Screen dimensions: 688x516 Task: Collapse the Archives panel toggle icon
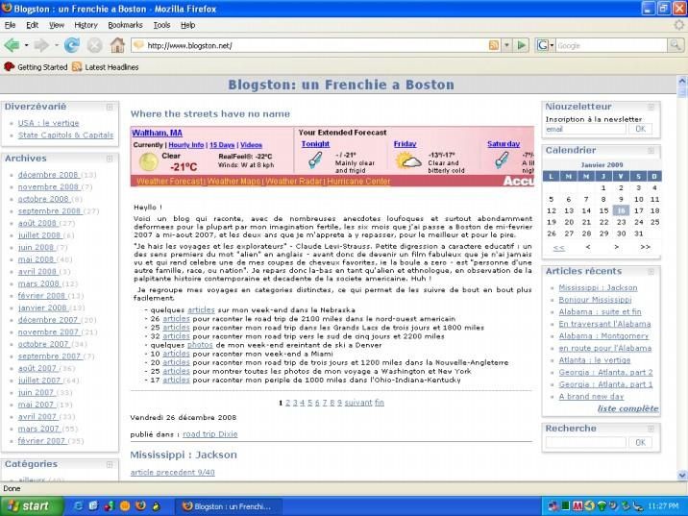click(110, 159)
